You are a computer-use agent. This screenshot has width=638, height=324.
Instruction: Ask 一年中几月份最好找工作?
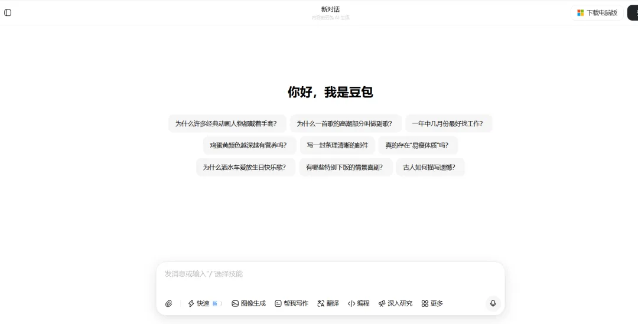coord(449,123)
